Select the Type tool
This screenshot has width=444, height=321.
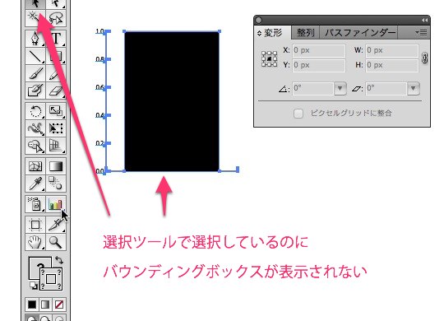[x=56, y=39]
